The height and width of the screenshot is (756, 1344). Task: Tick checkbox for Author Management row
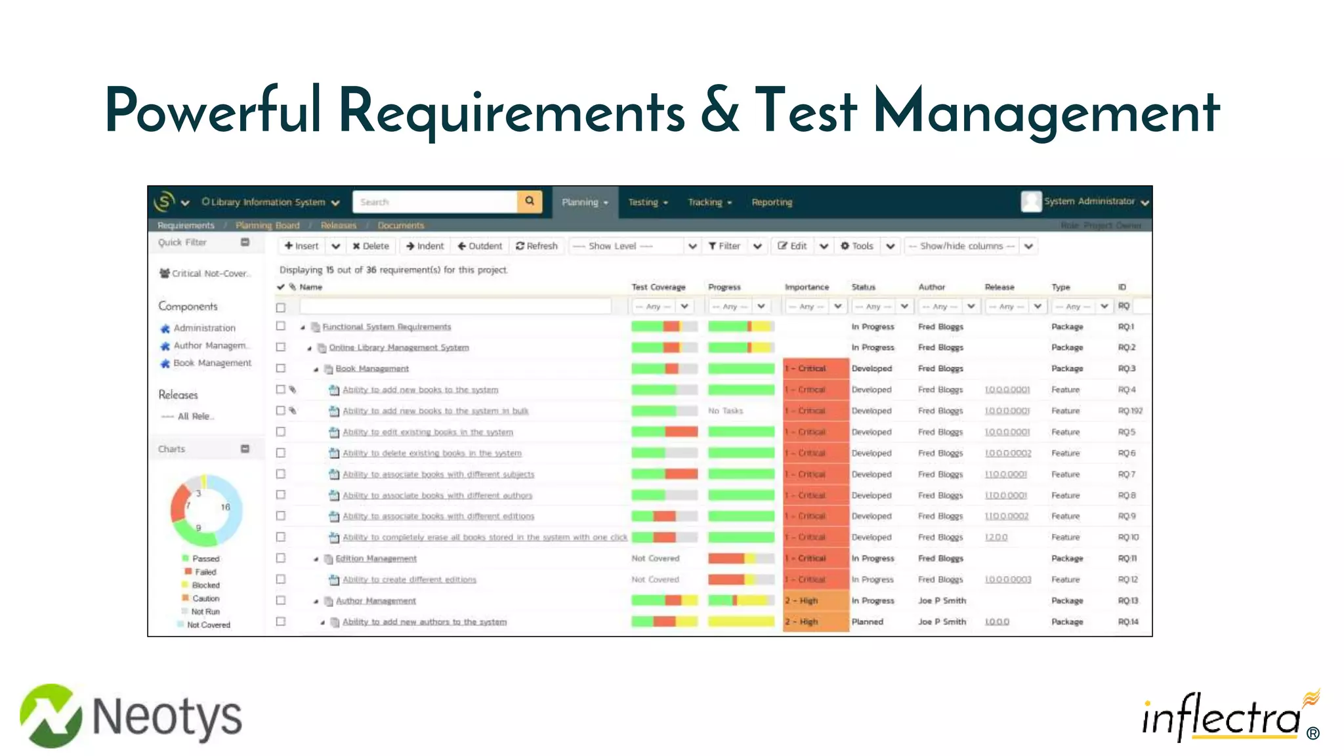281,600
